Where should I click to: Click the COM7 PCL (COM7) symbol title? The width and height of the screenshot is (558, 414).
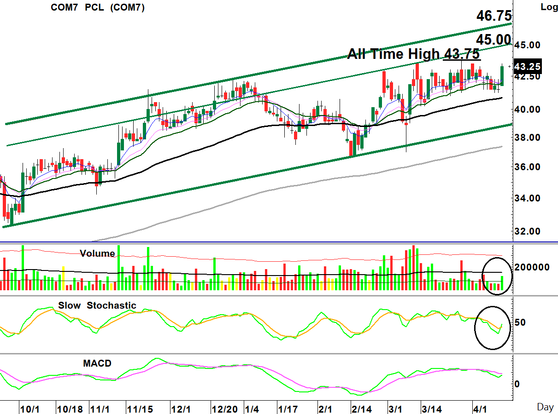point(98,7)
